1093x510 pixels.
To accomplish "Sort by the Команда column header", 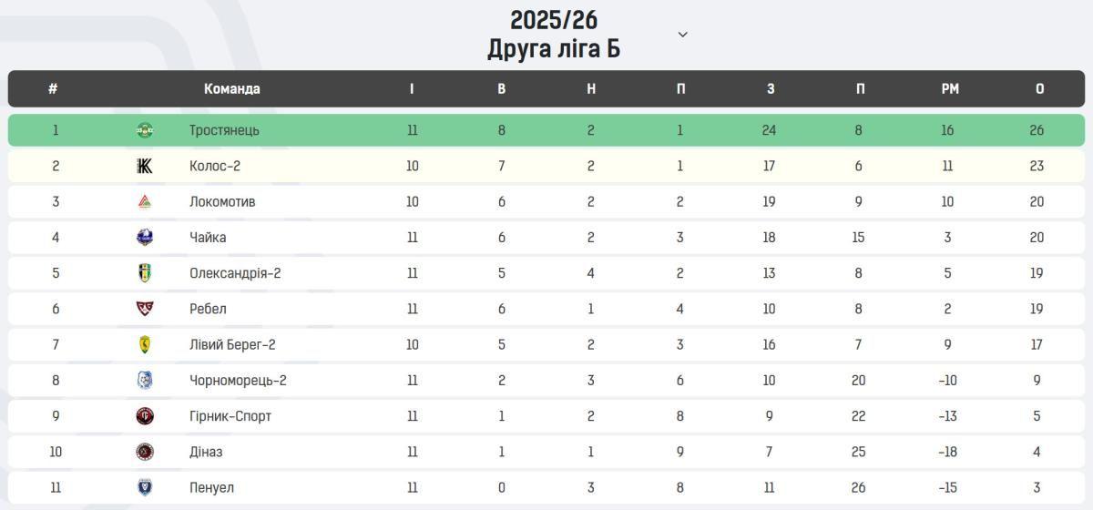I will click(231, 89).
